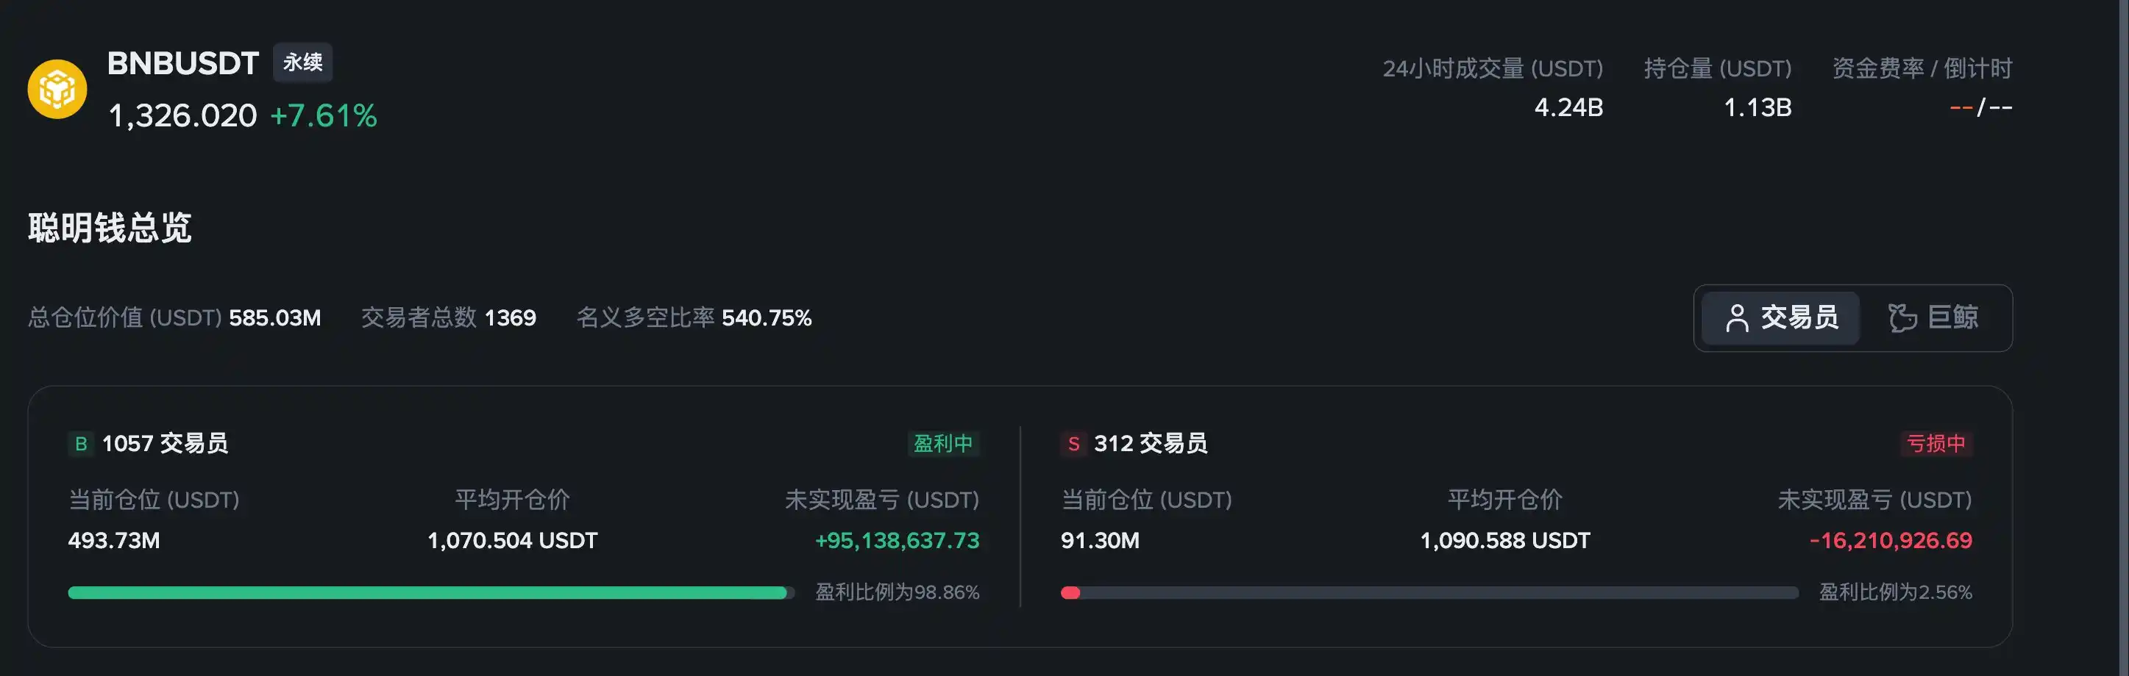Click the green long profit ratio bar
The width and height of the screenshot is (2129, 676).
427,593
